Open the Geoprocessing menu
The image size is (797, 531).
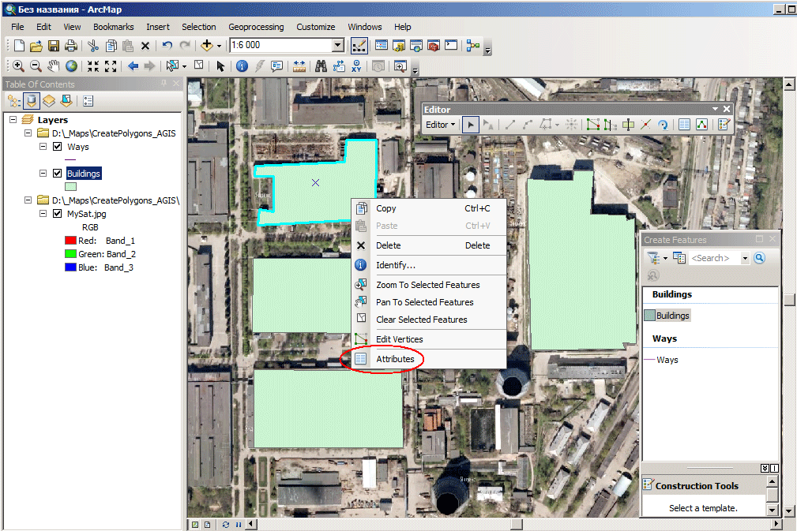256,27
